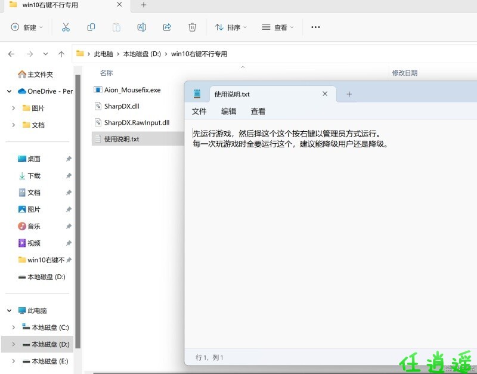Open the 查看 view dropdown
This screenshot has width=477, height=374.
[x=278, y=27]
